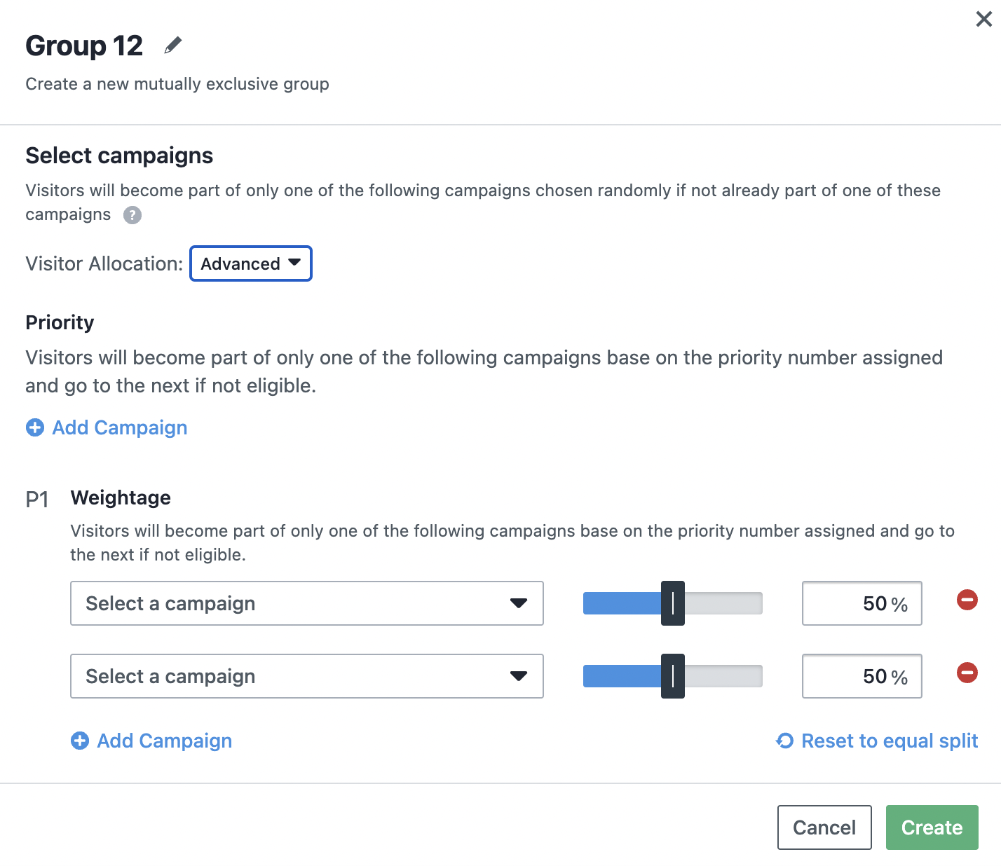Click plus icon beside Weightage Add Campaign

tap(80, 741)
